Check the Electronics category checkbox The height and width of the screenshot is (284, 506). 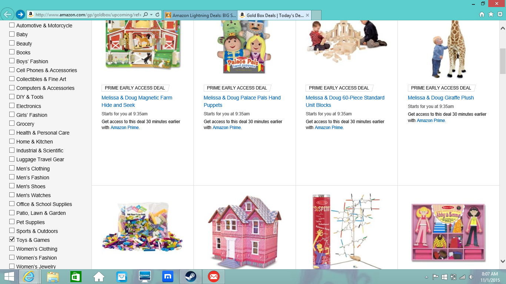(x=12, y=106)
